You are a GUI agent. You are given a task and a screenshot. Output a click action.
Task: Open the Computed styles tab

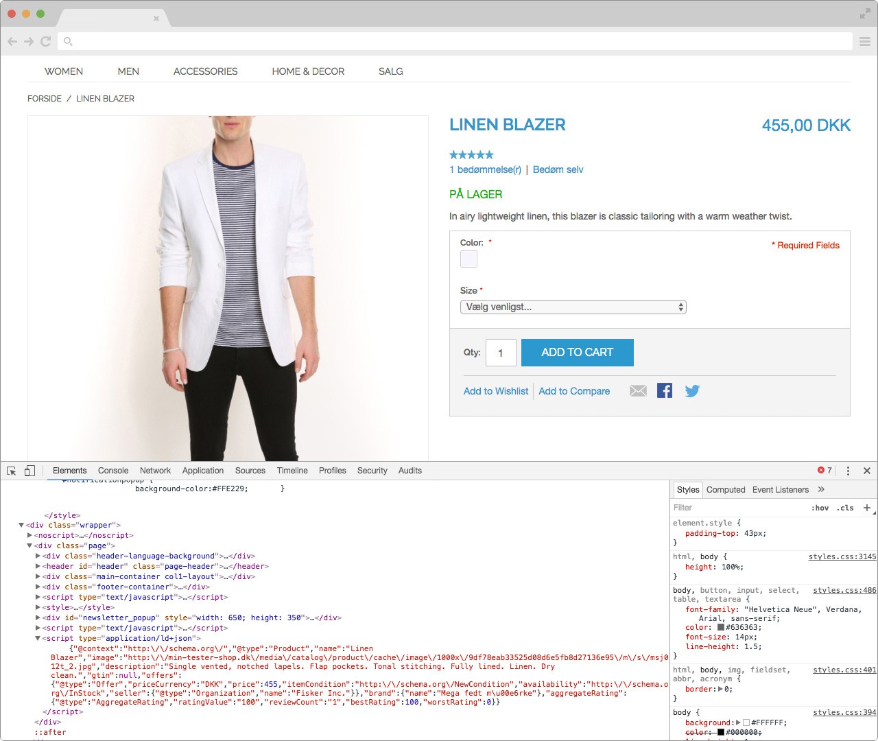(725, 490)
